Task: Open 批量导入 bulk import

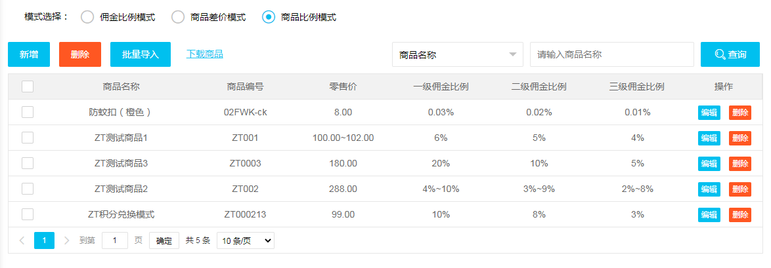Action: coord(140,54)
